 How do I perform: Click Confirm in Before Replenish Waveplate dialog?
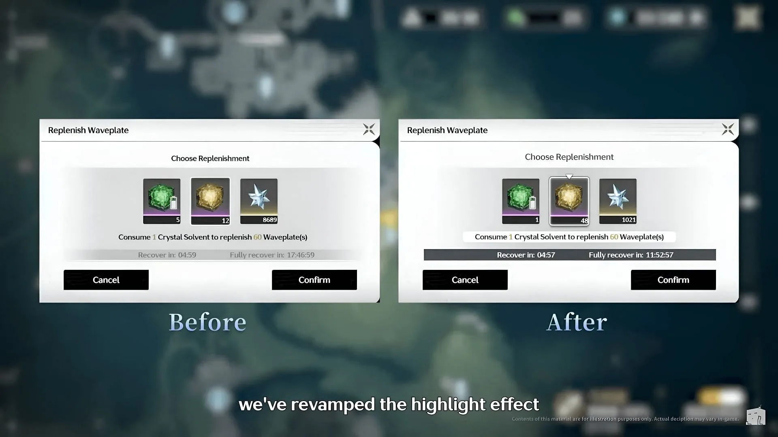pos(314,280)
